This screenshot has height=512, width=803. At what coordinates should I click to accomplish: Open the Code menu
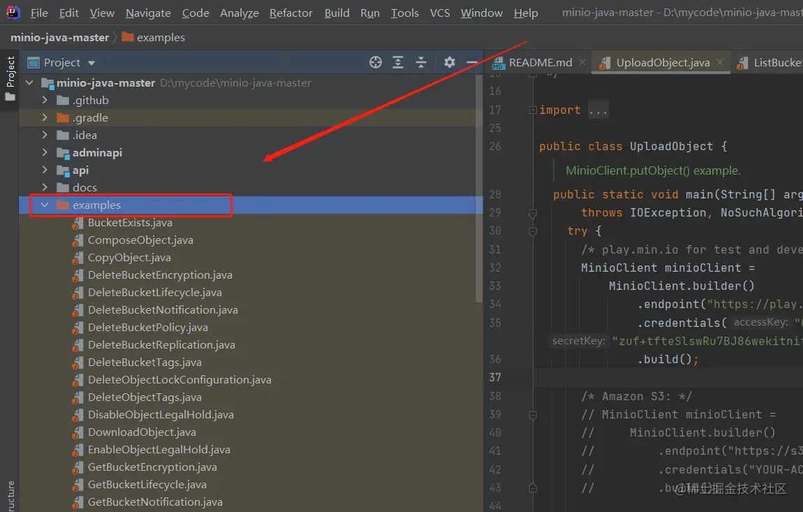195,13
